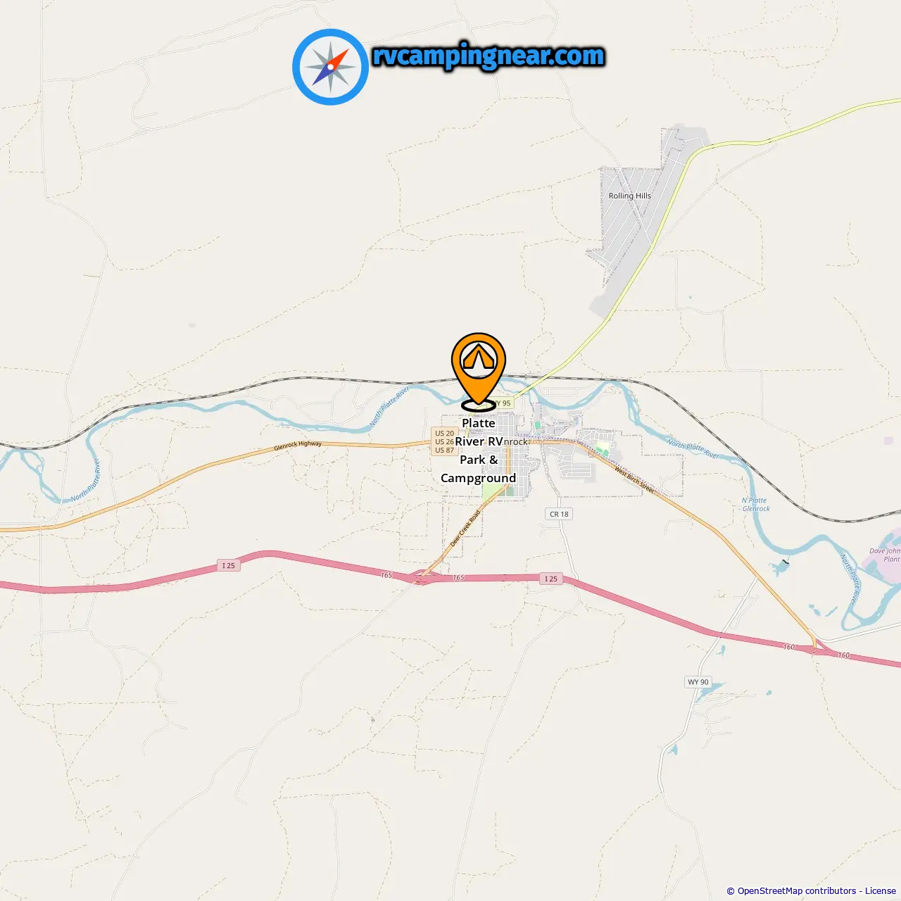Viewport: 901px width, 901px height.
Task: Click the Deer Creek Road label
Action: pos(465,529)
